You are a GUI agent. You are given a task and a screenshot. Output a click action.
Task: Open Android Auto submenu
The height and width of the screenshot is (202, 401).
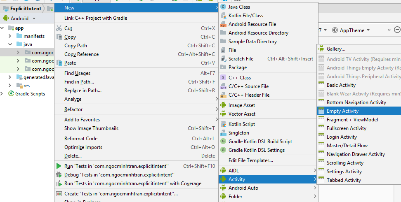tap(268, 188)
